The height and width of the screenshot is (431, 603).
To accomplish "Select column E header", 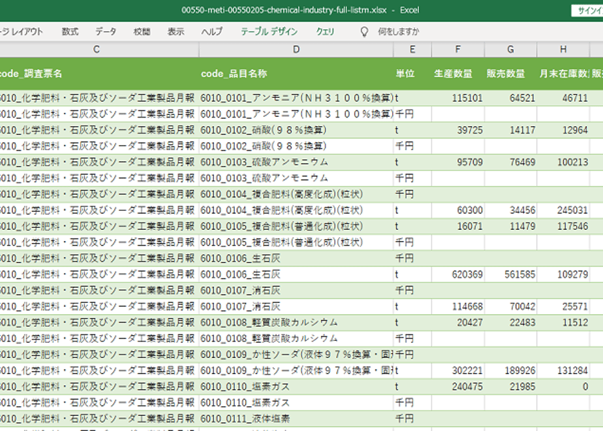I will pos(412,49).
